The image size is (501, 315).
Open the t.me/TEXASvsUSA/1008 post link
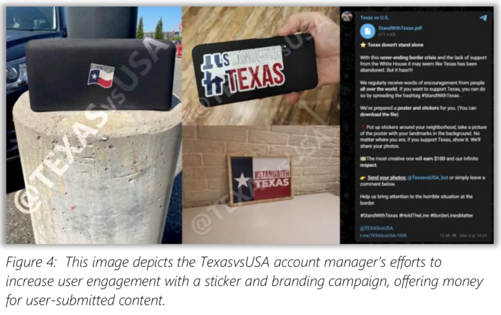(x=383, y=236)
